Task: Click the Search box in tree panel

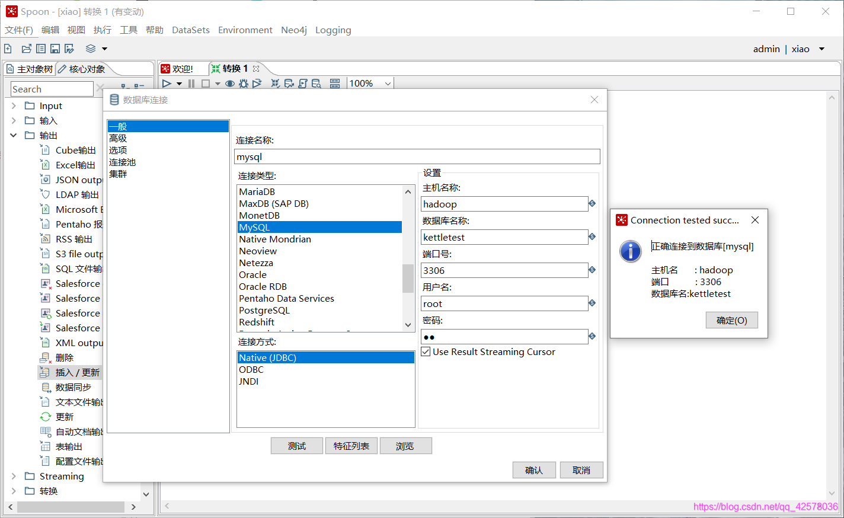Action: point(52,89)
